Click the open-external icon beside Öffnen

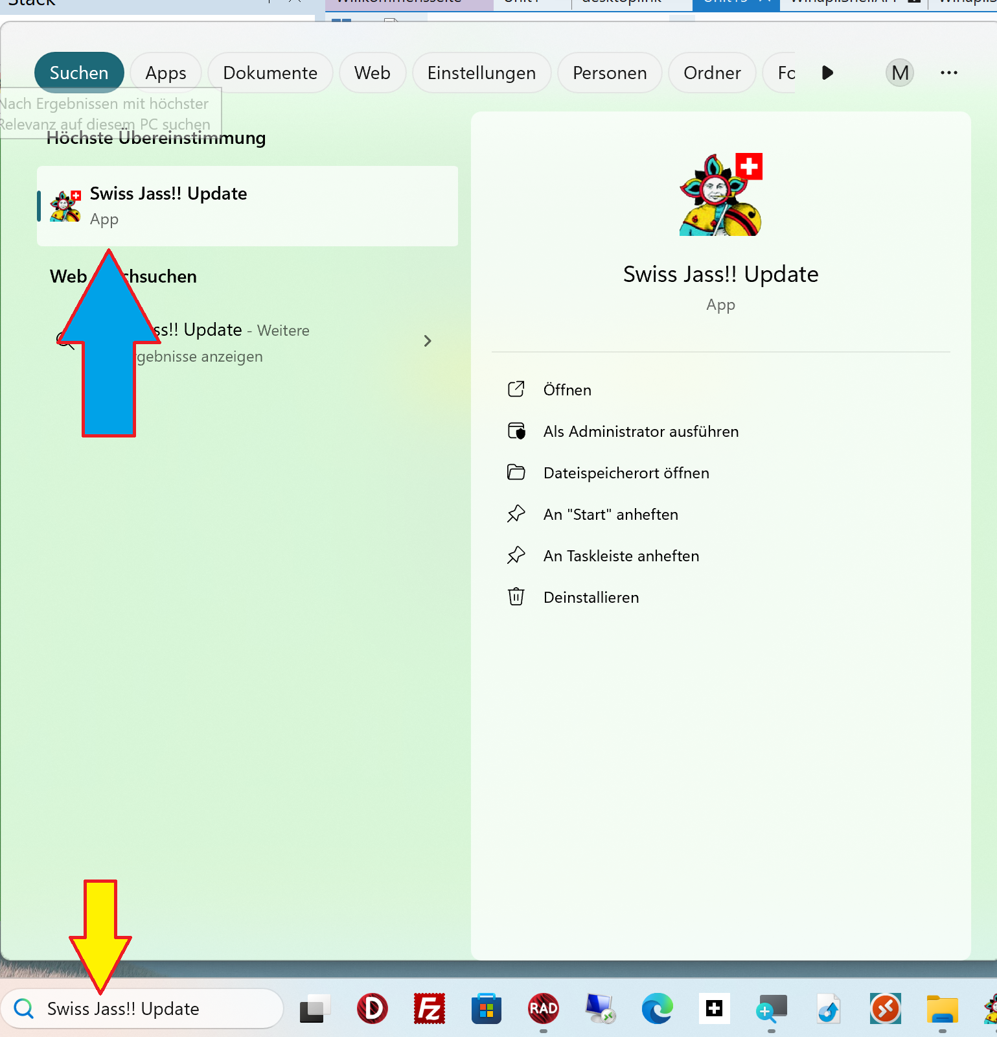pyautogui.click(x=516, y=389)
